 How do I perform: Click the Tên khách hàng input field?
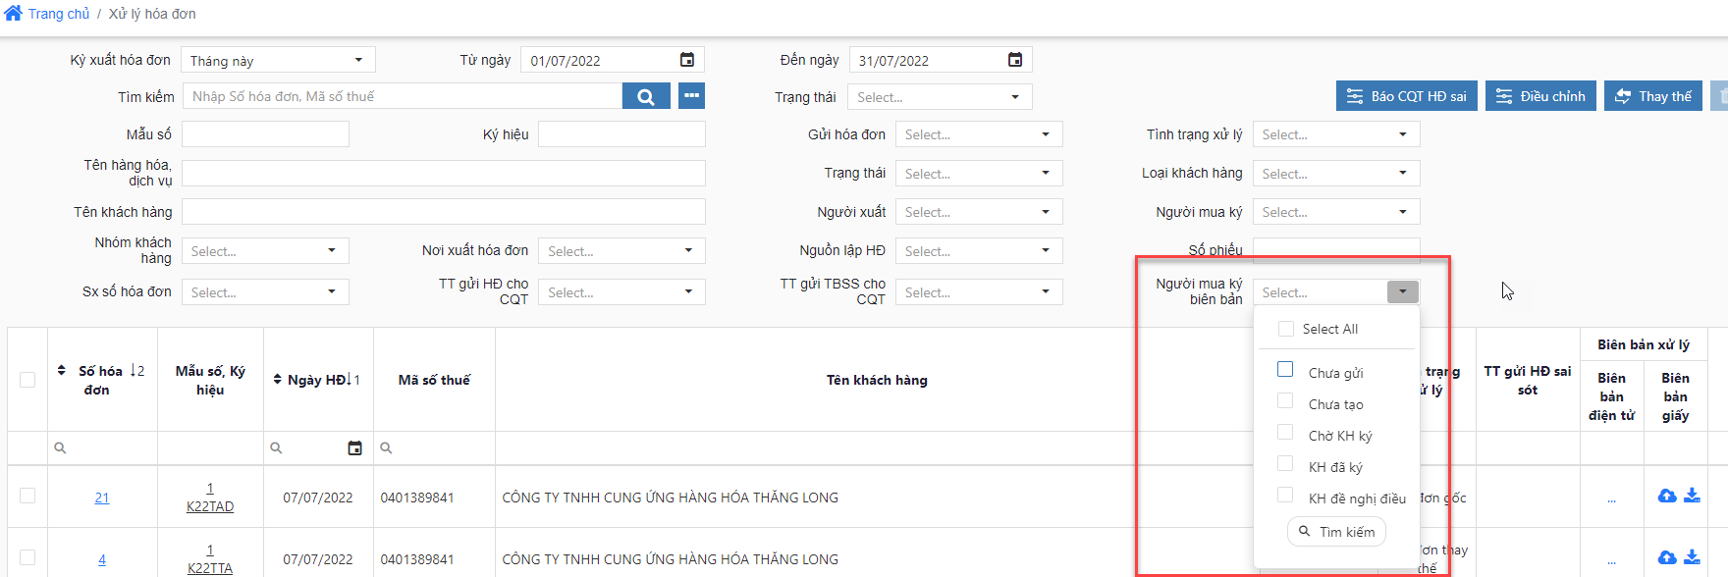point(443,212)
